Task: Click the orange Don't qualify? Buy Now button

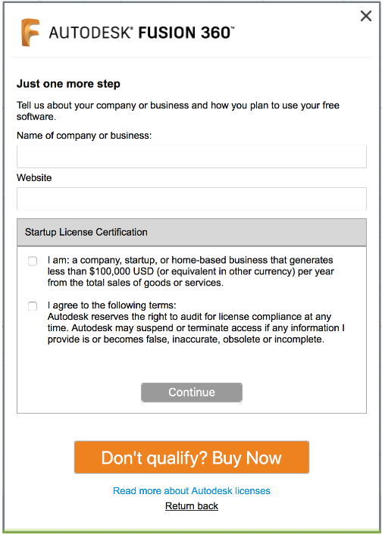Action: coord(192,457)
